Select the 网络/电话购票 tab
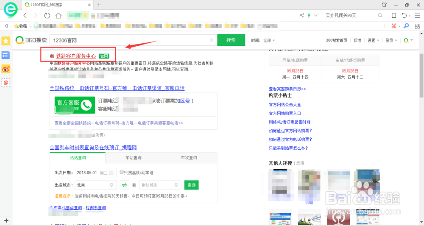 295,60
